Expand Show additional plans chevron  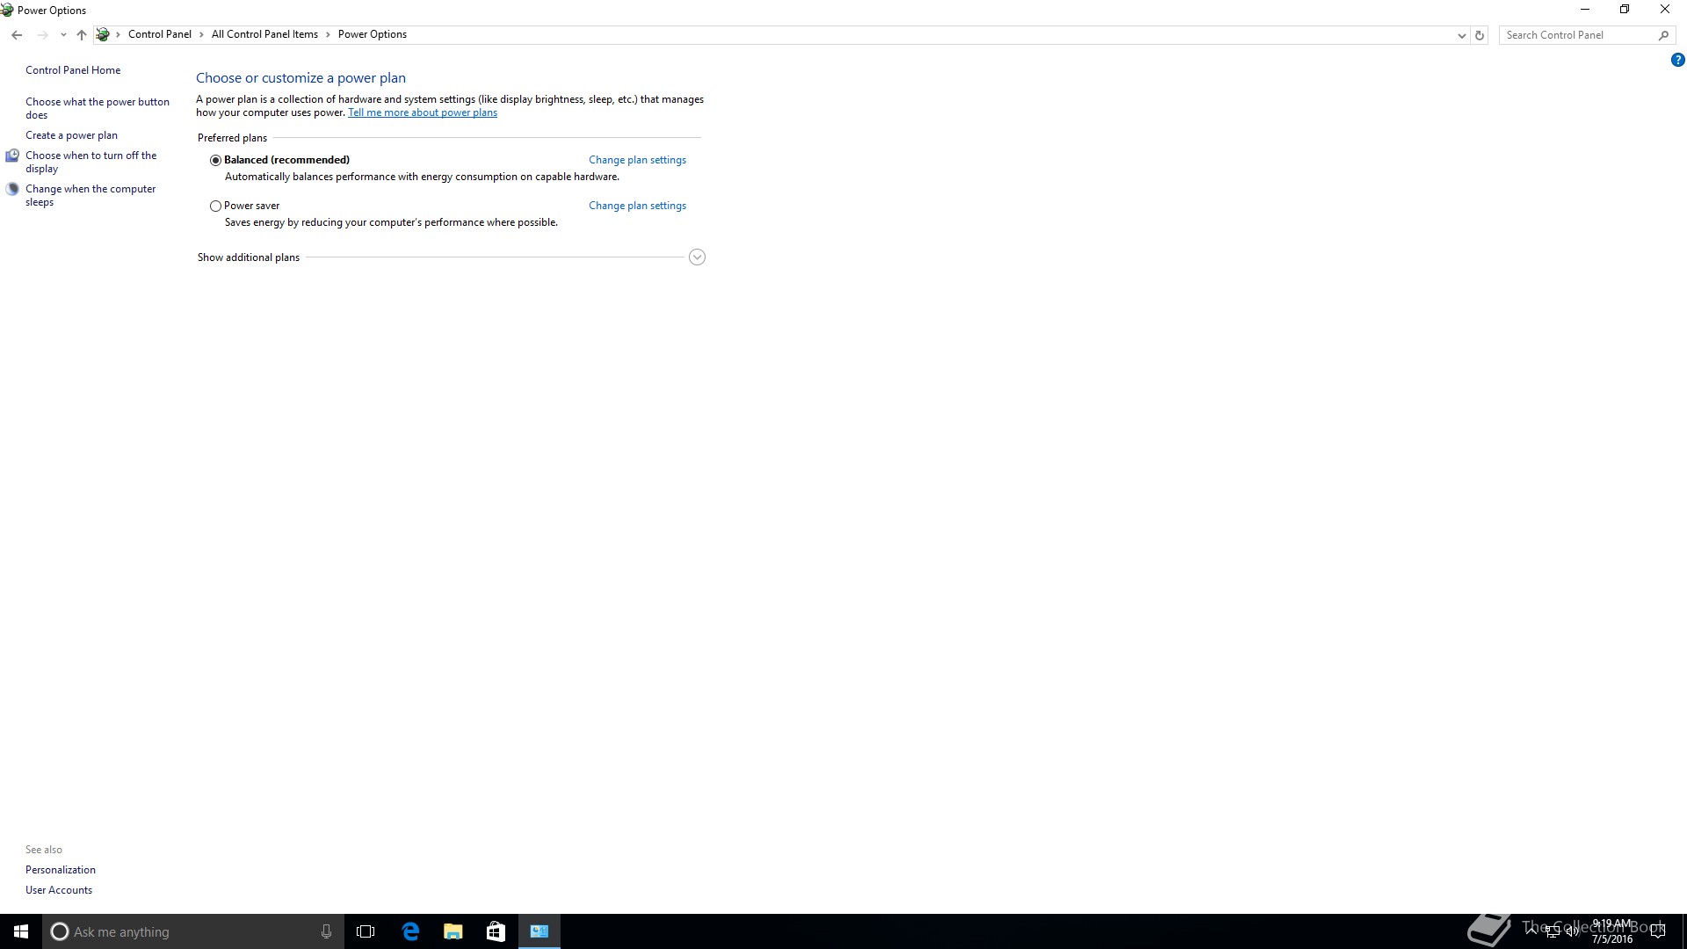pos(697,257)
